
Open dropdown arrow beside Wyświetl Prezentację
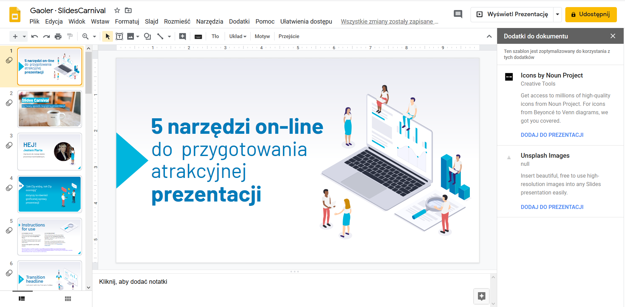(x=558, y=14)
